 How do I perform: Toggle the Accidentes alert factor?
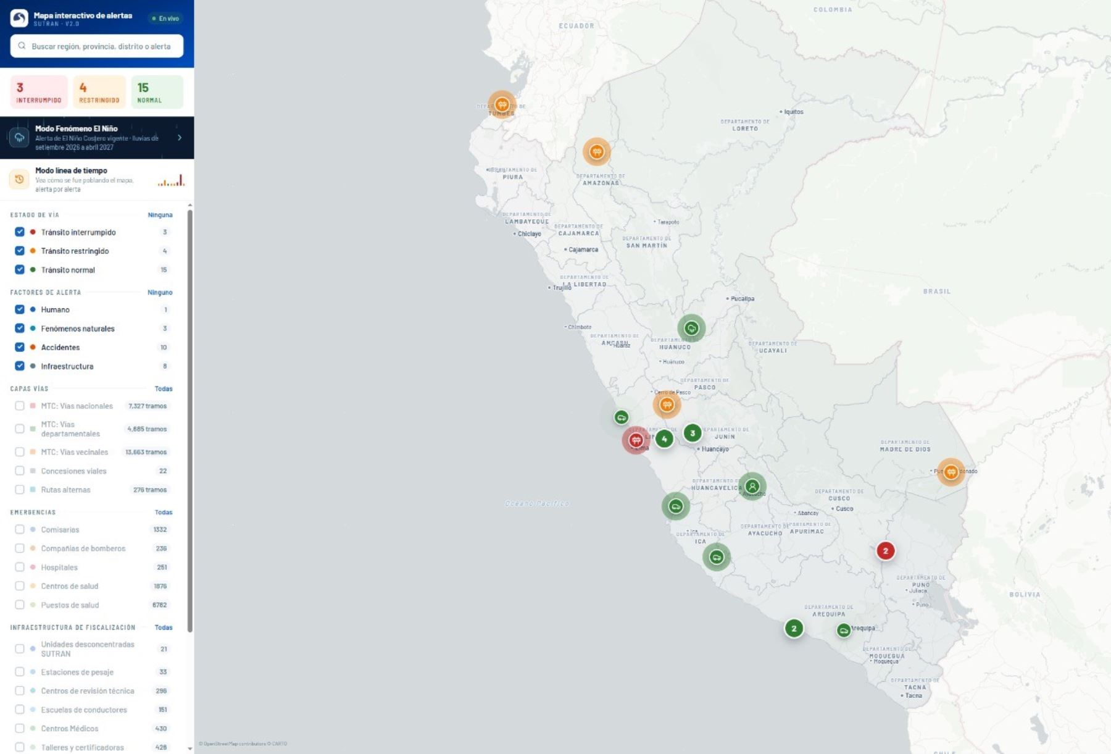click(x=20, y=347)
